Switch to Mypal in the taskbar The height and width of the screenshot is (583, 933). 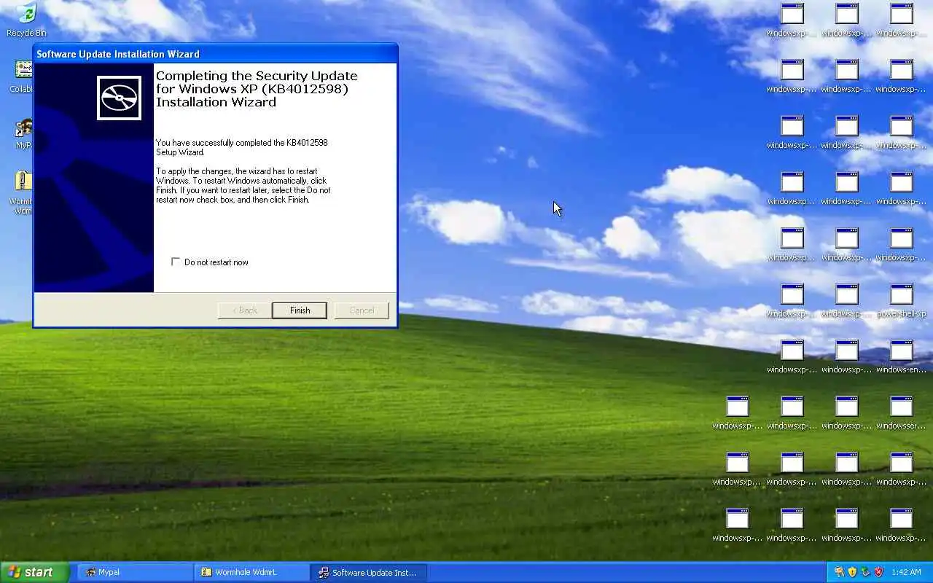click(x=134, y=572)
